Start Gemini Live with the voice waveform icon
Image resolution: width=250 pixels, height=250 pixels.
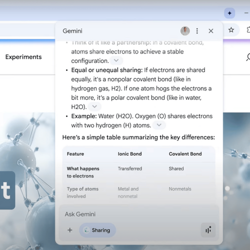pos(208,230)
